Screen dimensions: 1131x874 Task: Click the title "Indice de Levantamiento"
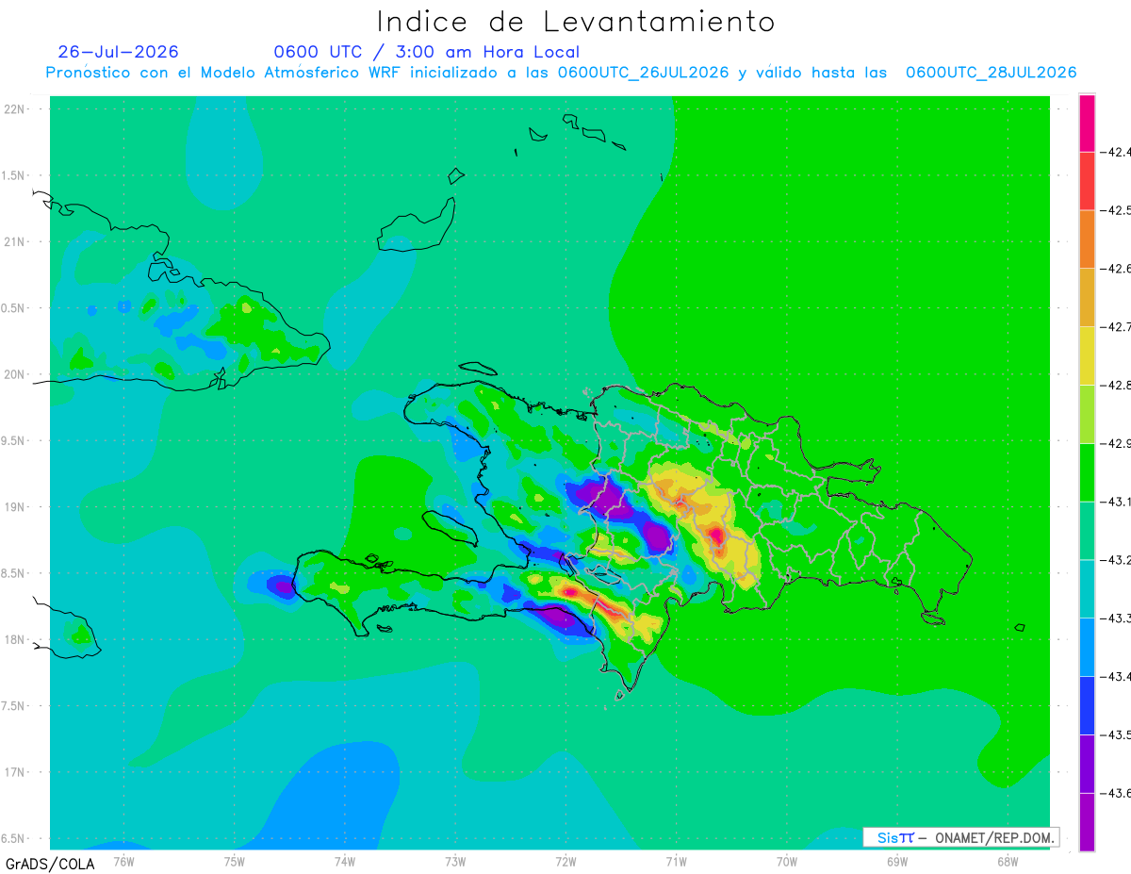pos(576,22)
